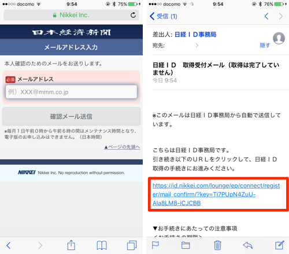Tap the 日本経済新聞 header logo
The image size is (289, 254).
tap(71, 32)
